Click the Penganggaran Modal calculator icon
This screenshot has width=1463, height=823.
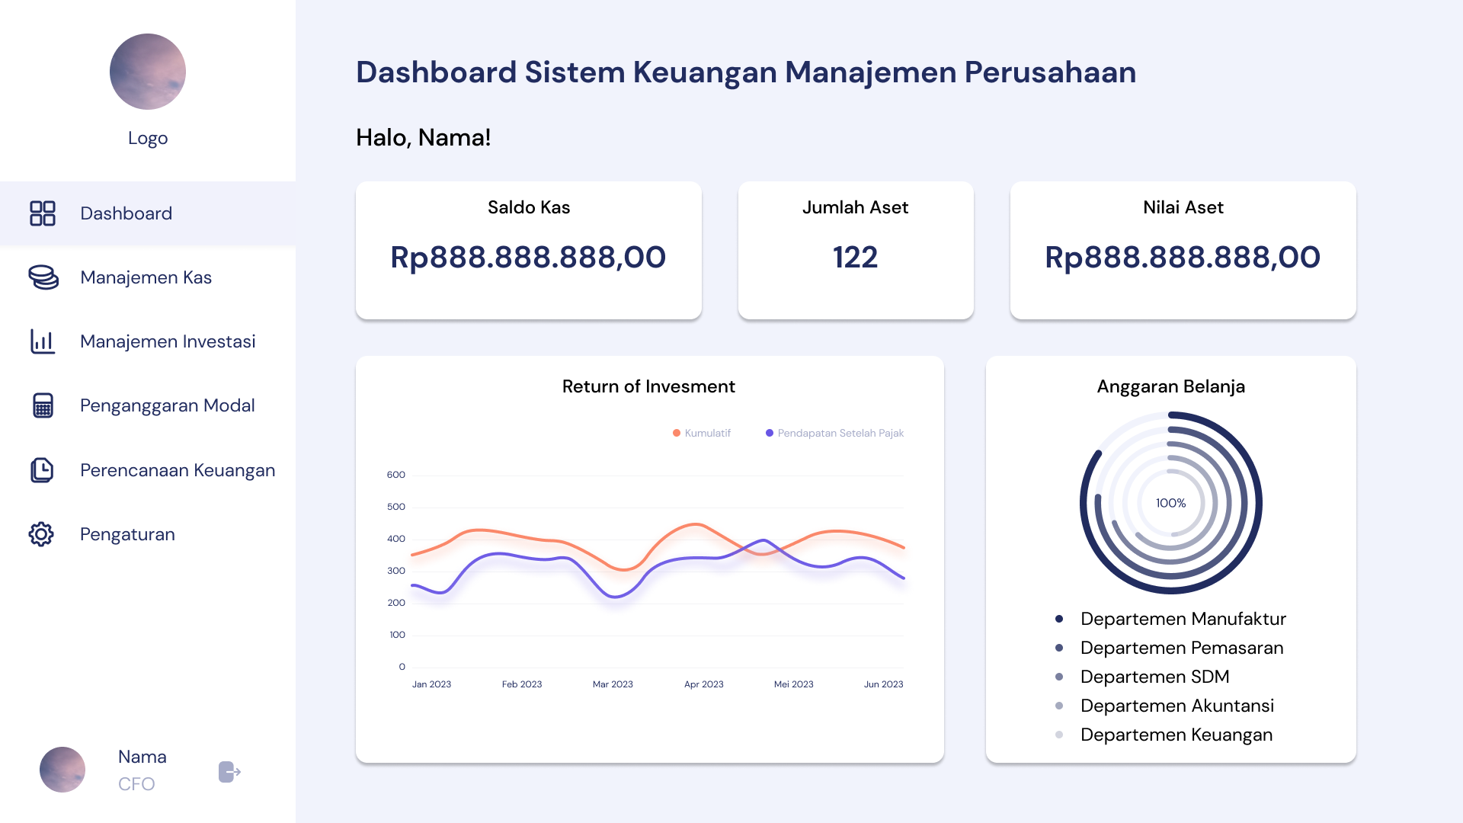[43, 405]
